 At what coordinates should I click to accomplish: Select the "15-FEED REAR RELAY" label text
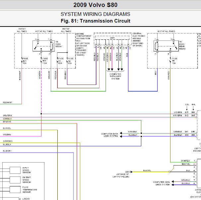point(182,45)
